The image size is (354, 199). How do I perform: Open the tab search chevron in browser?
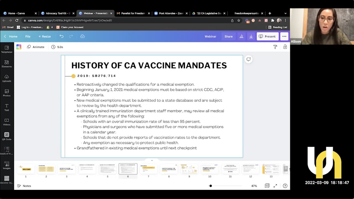tap(286, 13)
